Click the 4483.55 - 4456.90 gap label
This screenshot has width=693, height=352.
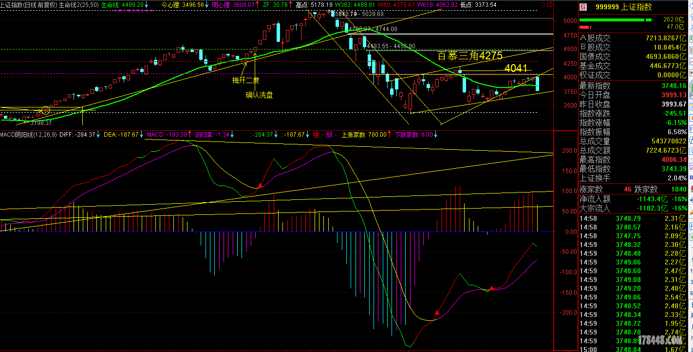click(392, 46)
